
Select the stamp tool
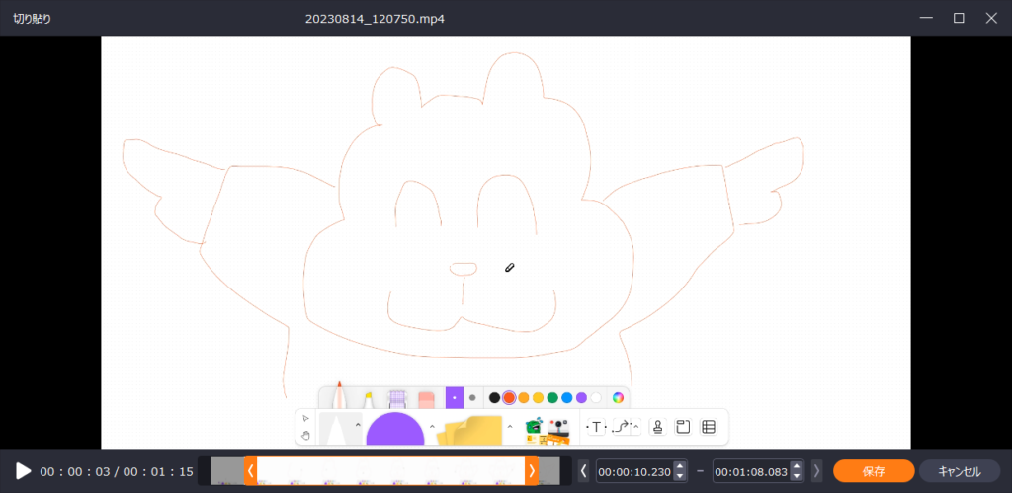click(x=657, y=427)
